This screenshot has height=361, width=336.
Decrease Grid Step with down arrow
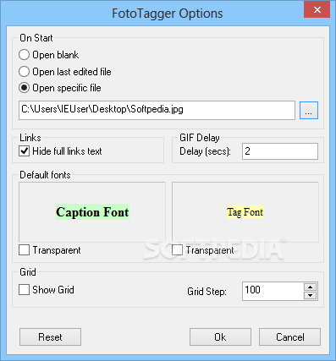311,295
